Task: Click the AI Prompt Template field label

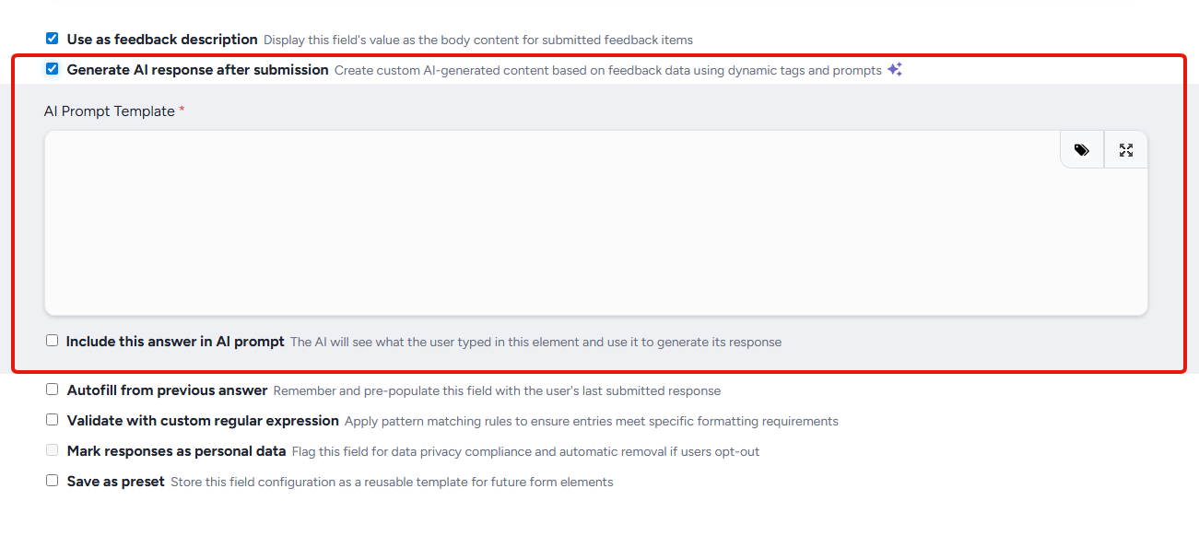Action: (x=109, y=111)
